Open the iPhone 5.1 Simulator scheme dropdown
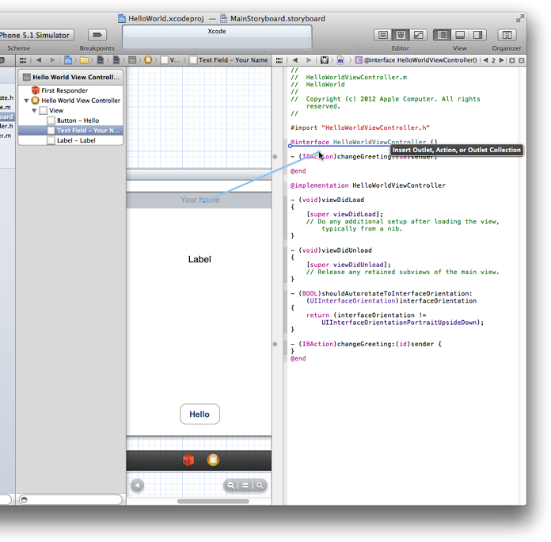551x542 pixels. (x=36, y=35)
